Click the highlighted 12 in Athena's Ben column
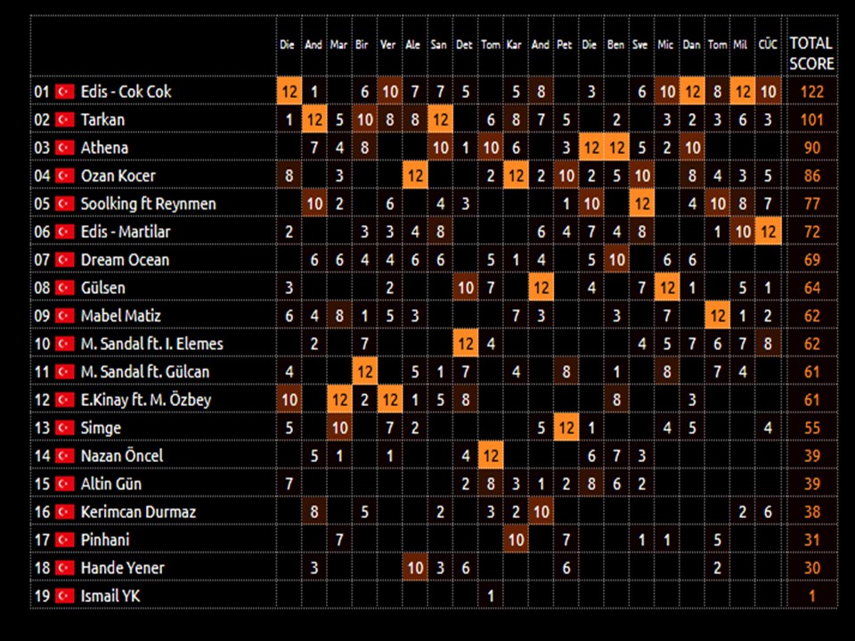Viewport: 855px width, 641px height. click(x=616, y=147)
